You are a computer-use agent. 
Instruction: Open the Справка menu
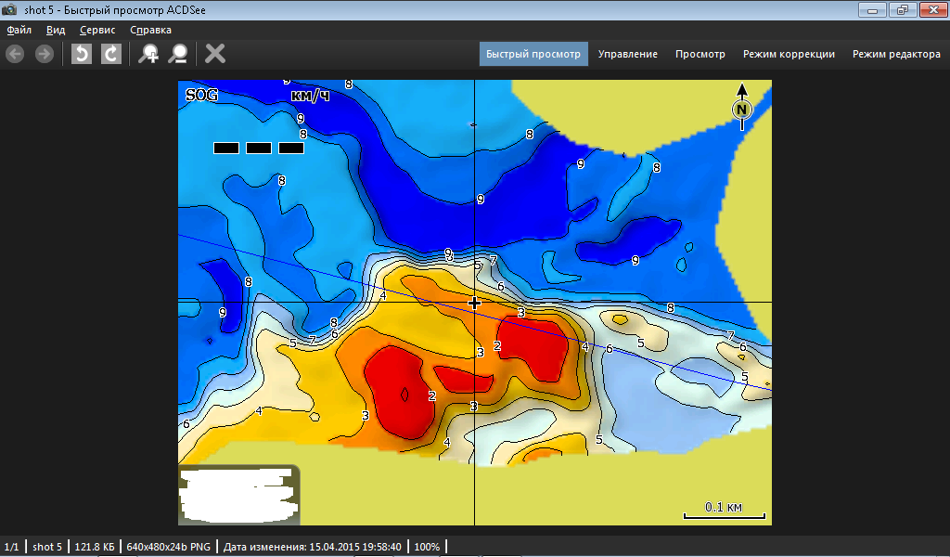point(150,30)
